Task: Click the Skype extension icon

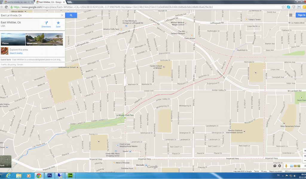Action: coord(288,7)
